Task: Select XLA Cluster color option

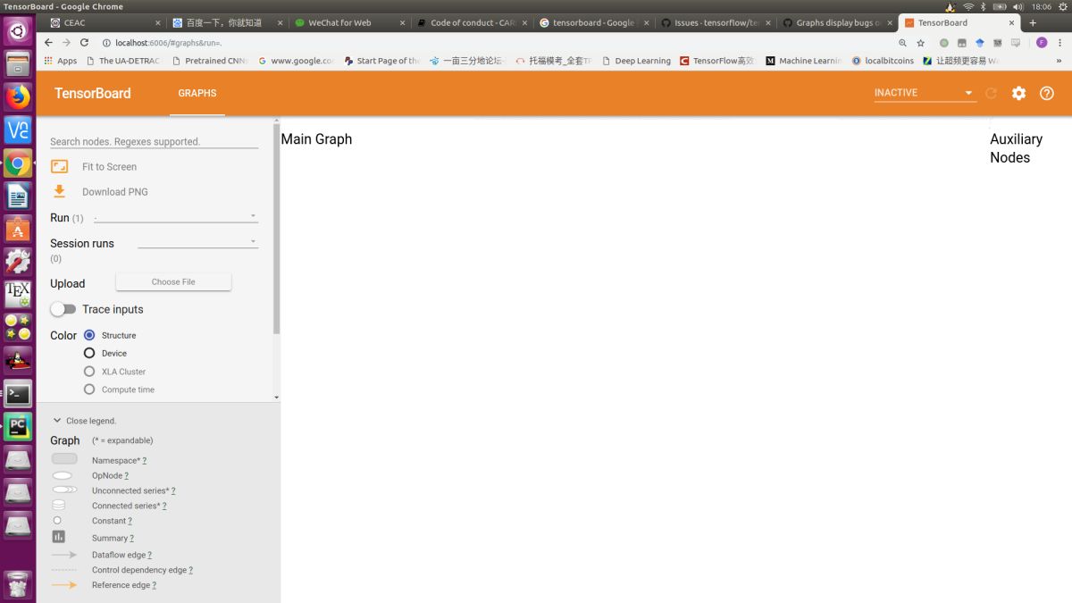Action: 89,371
